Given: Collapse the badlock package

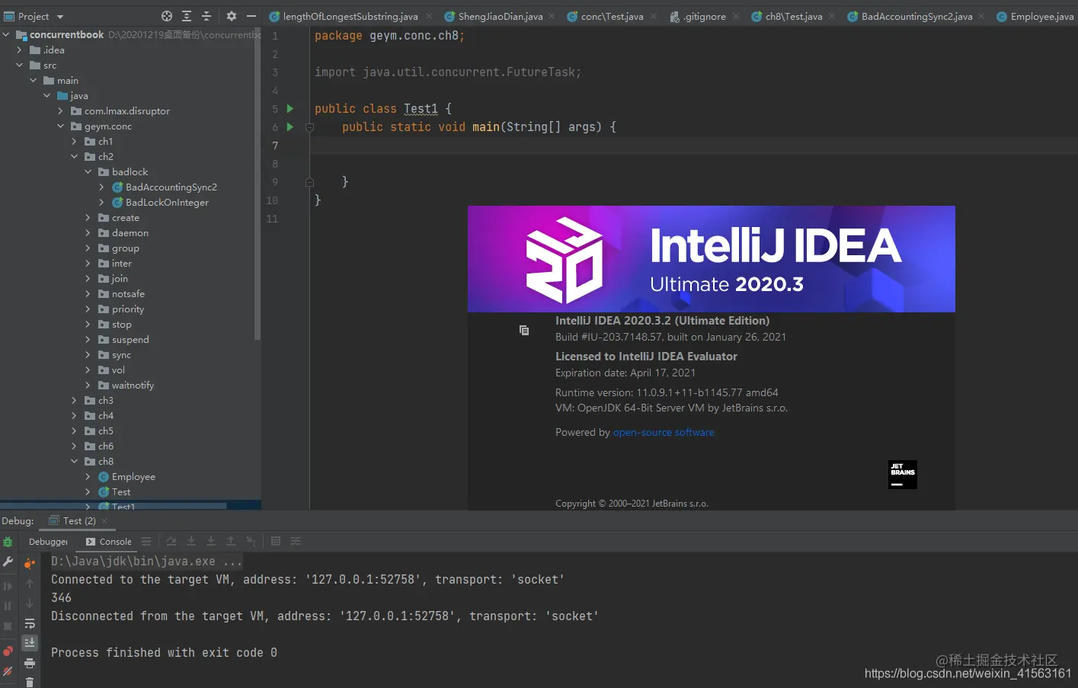Looking at the screenshot, I should pyautogui.click(x=88, y=171).
